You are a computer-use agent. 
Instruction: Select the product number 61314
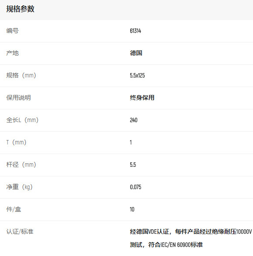(x=135, y=31)
